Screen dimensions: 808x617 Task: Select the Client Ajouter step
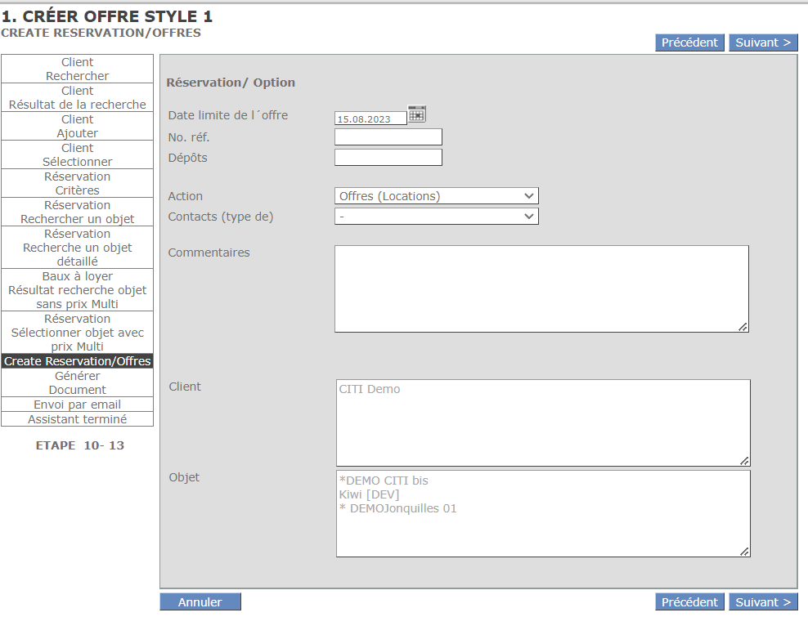[x=78, y=127]
